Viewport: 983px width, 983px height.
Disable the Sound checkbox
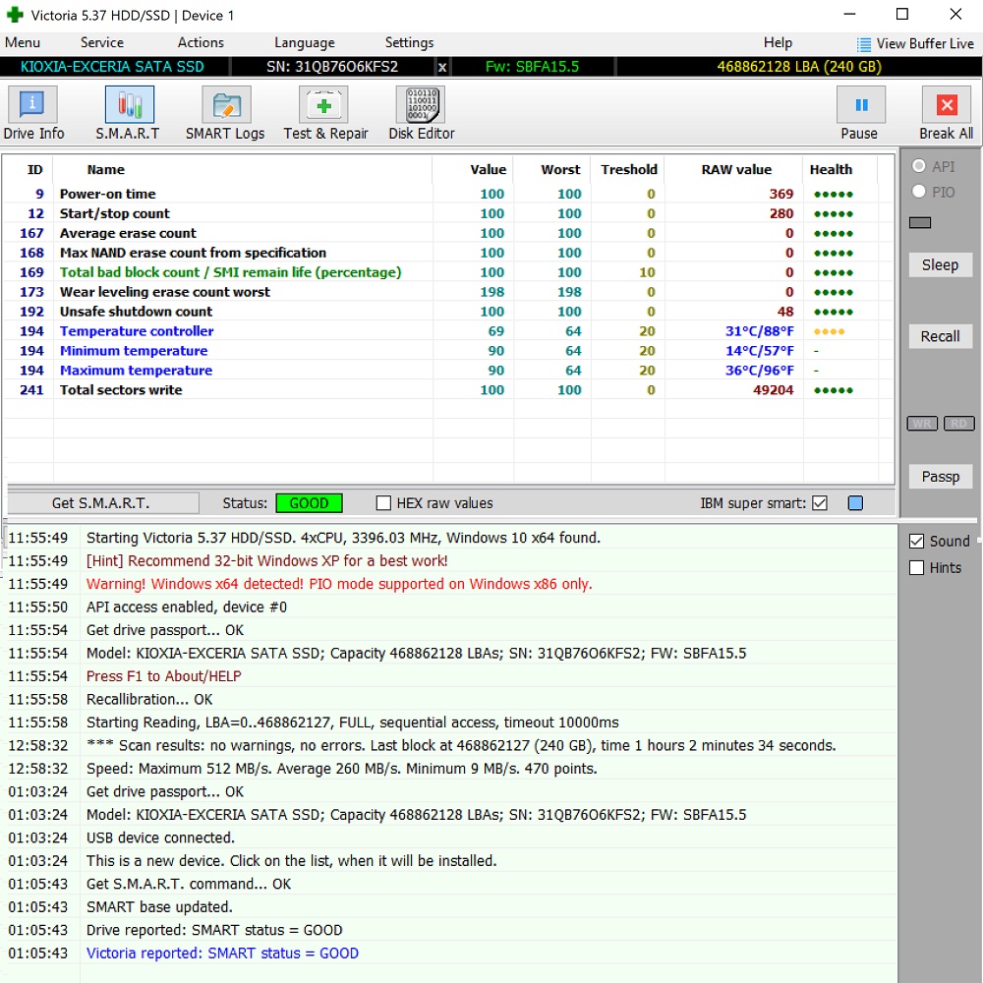point(916,541)
